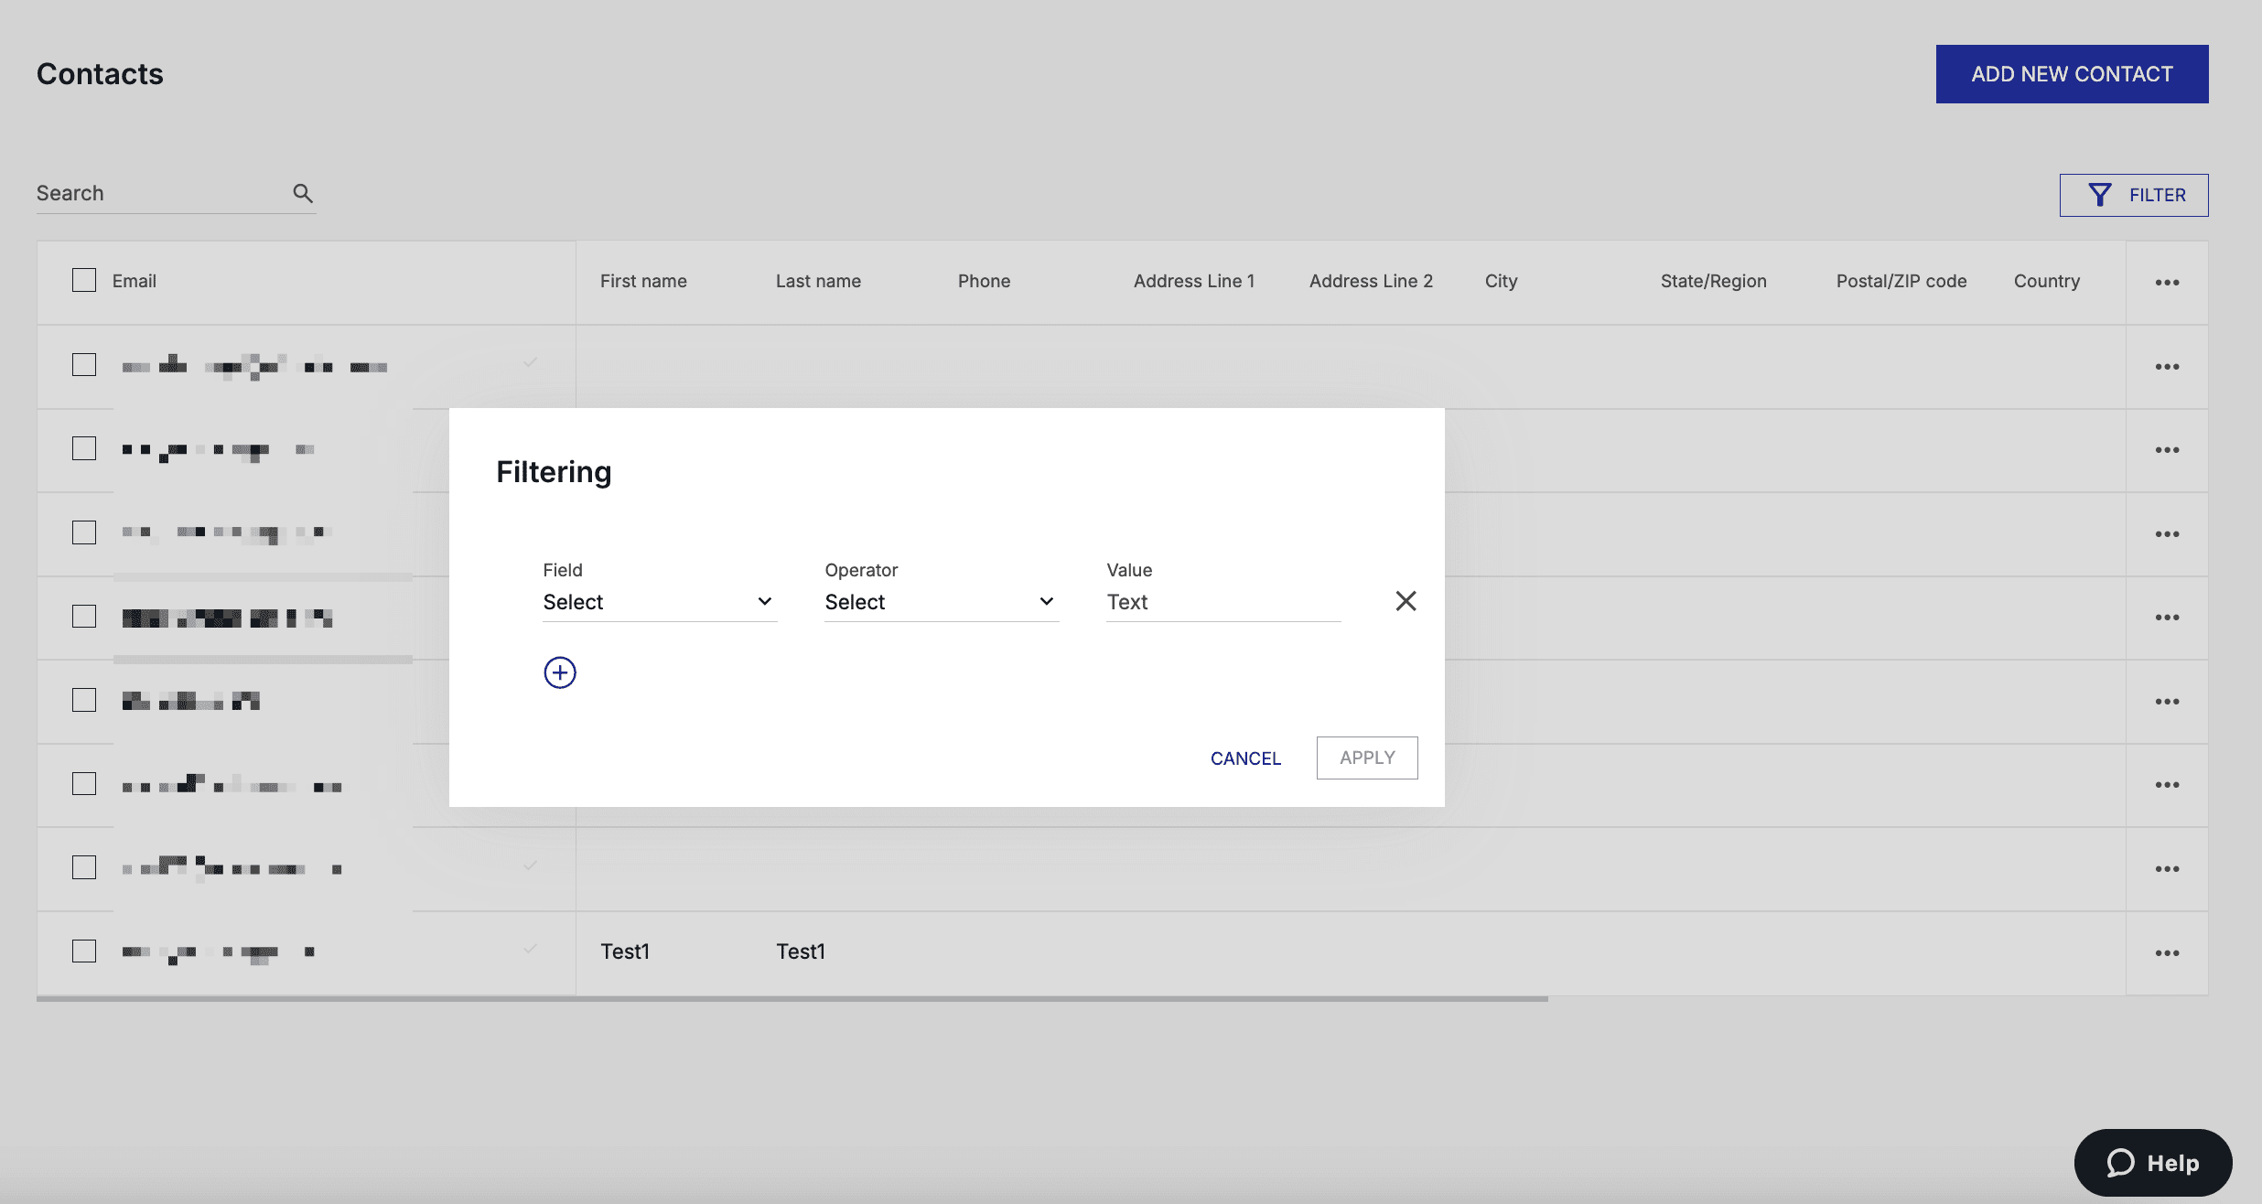The height and width of the screenshot is (1204, 2262).
Task: Click the Apply button in Filtering dialog
Action: click(x=1367, y=758)
